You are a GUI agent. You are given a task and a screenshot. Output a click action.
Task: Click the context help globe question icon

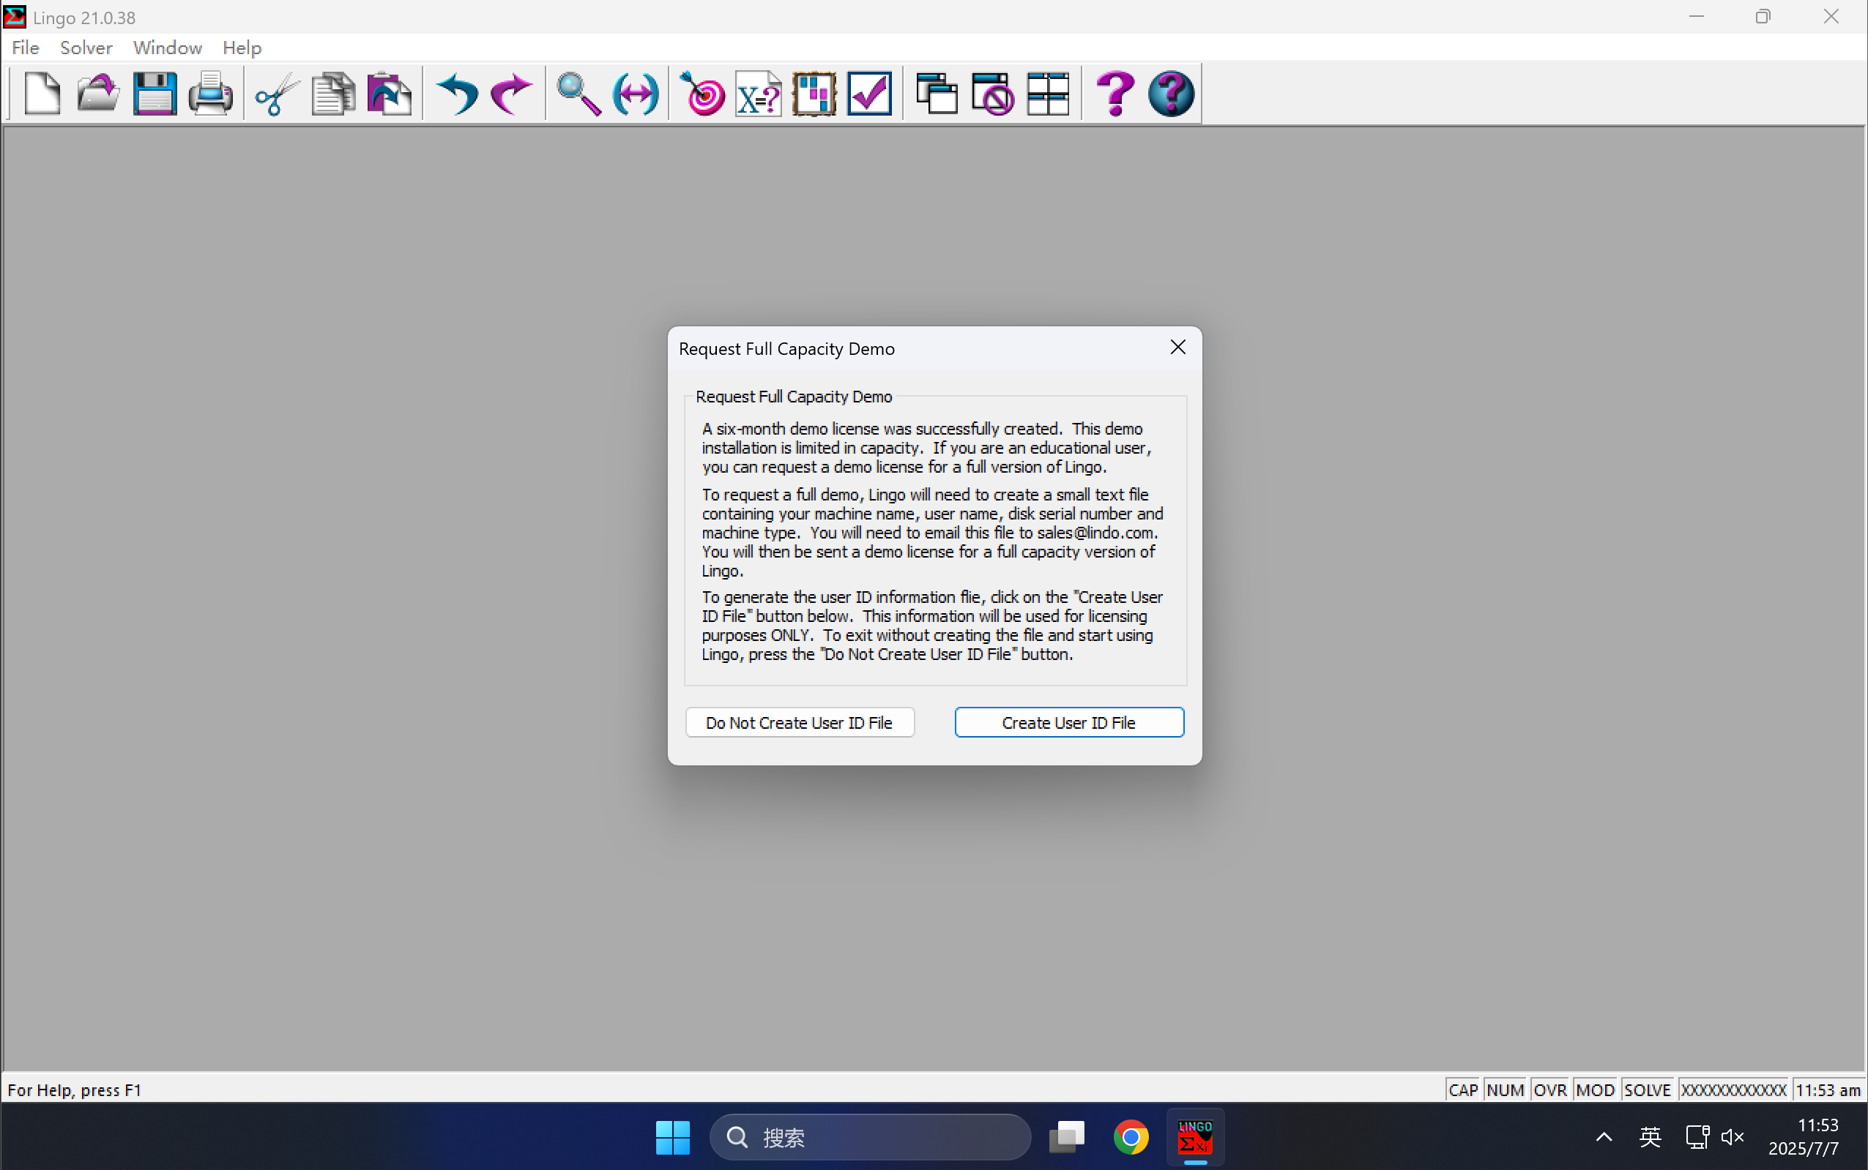pyautogui.click(x=1172, y=94)
